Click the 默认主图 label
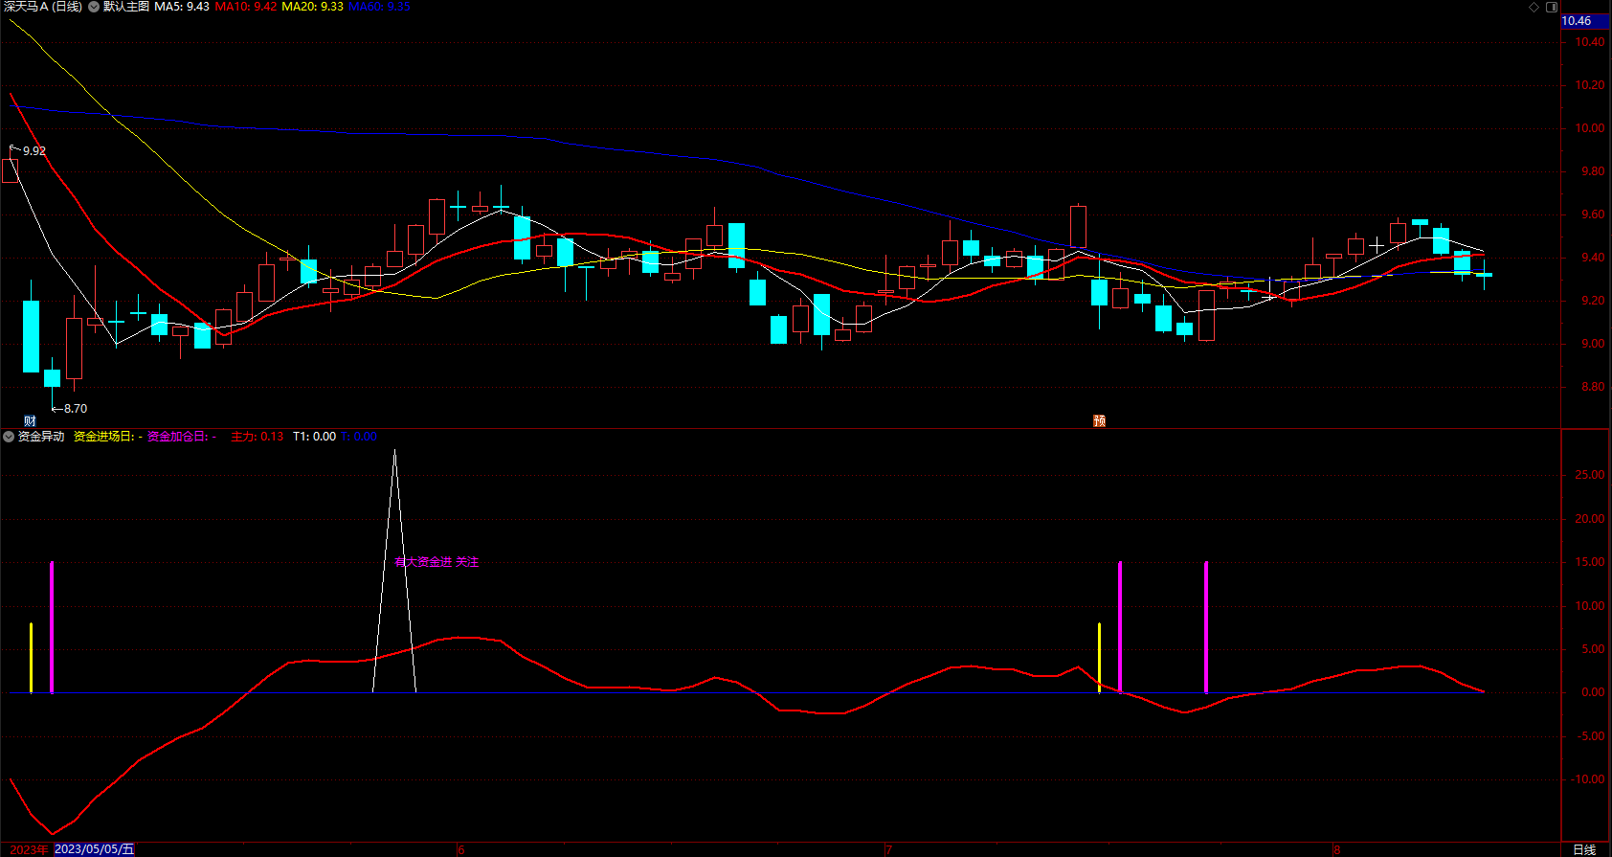Viewport: 1612px width, 857px height. pyautogui.click(x=126, y=7)
